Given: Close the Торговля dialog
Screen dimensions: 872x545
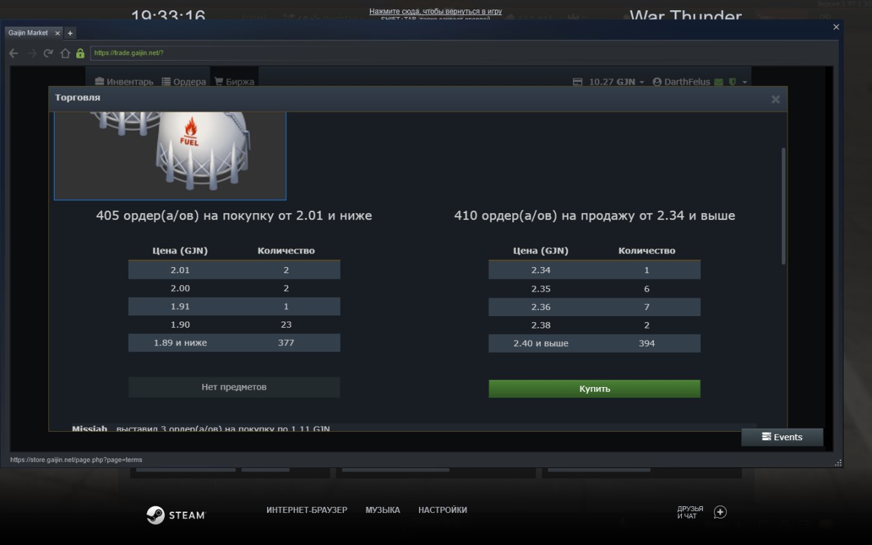Looking at the screenshot, I should 775,99.
